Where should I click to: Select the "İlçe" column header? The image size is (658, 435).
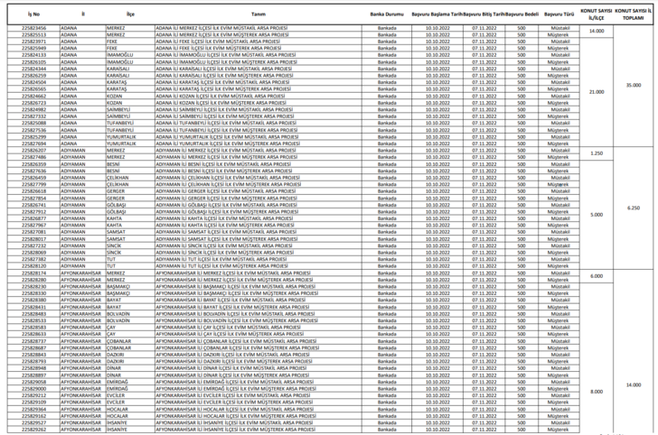(130, 14)
